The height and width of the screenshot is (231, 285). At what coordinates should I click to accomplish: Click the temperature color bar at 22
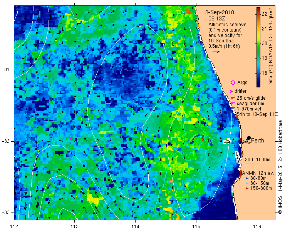[x=258, y=14]
